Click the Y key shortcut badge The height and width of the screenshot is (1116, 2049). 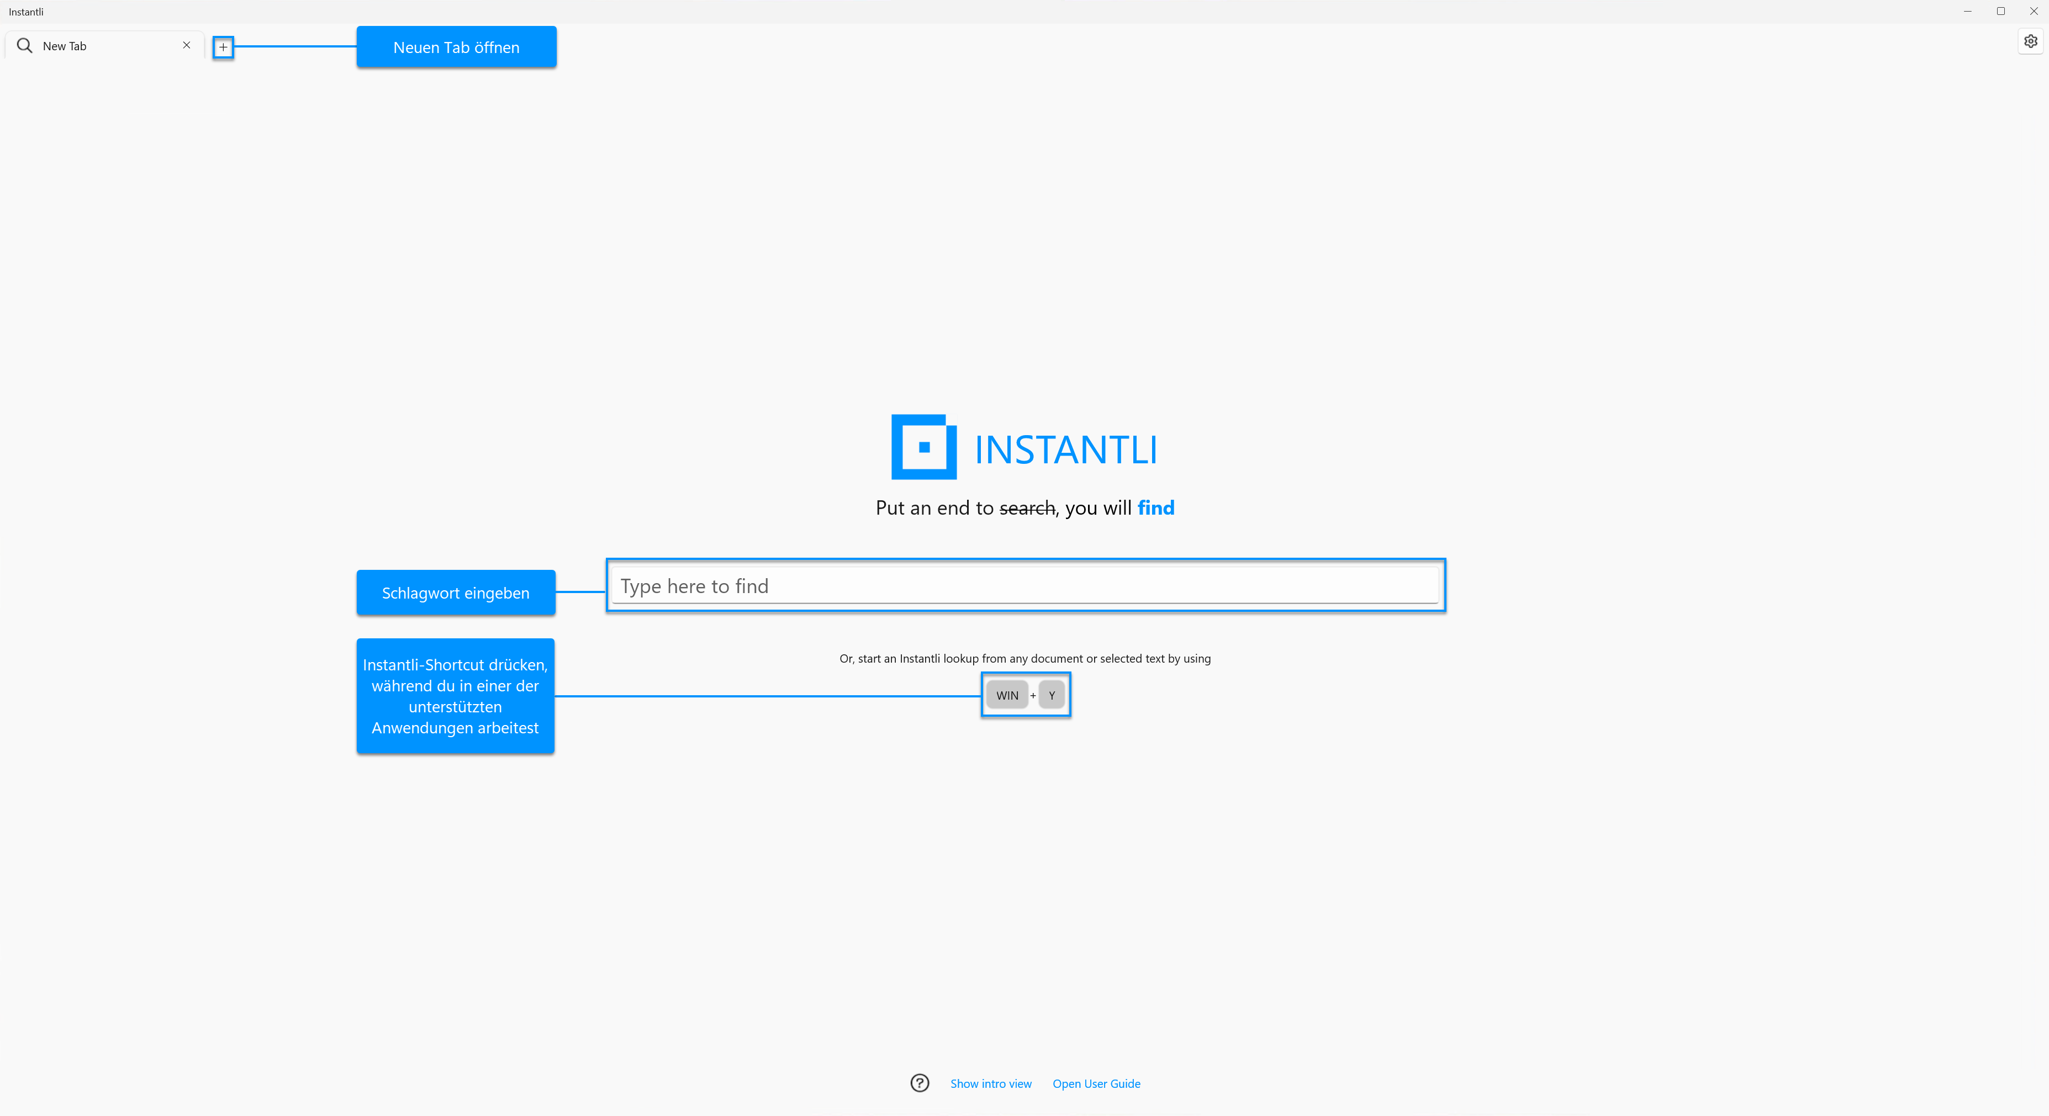(x=1052, y=695)
